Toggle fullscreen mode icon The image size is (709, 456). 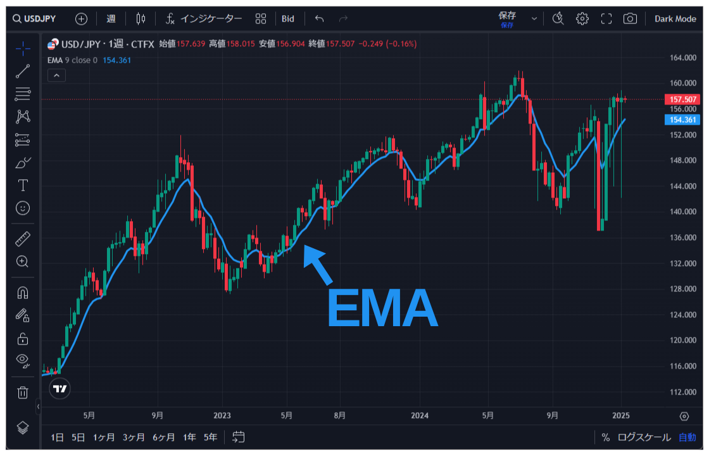click(606, 19)
